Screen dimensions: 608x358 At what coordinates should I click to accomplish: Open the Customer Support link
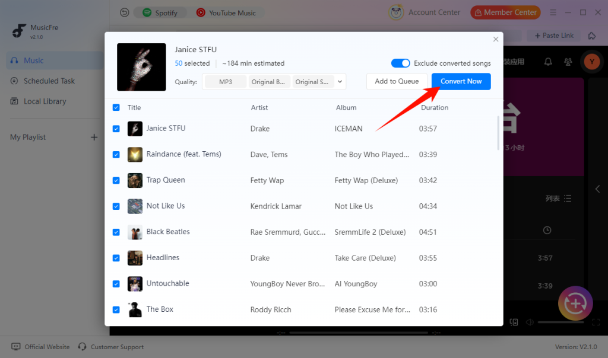click(x=110, y=347)
